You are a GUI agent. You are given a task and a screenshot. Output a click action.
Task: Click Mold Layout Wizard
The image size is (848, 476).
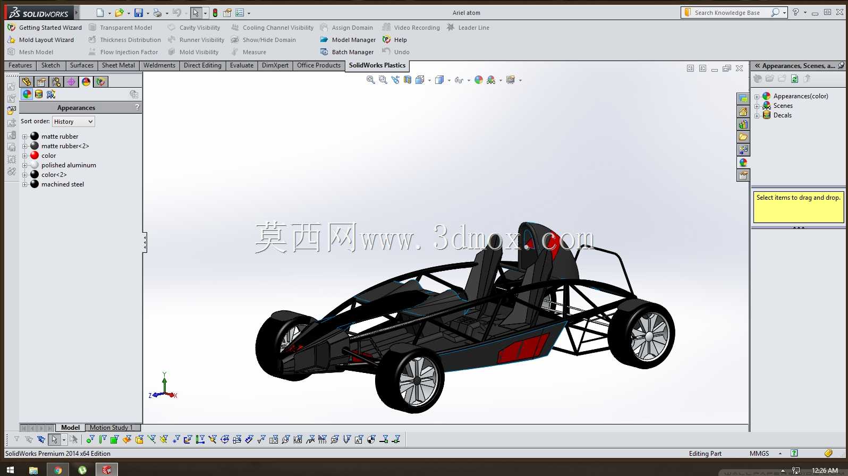(41, 40)
